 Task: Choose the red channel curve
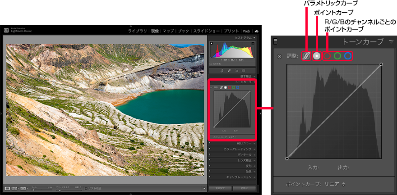point(328,56)
